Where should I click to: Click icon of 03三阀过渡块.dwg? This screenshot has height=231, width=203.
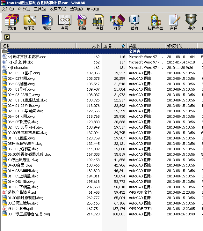pyautogui.click(x=5, y=203)
